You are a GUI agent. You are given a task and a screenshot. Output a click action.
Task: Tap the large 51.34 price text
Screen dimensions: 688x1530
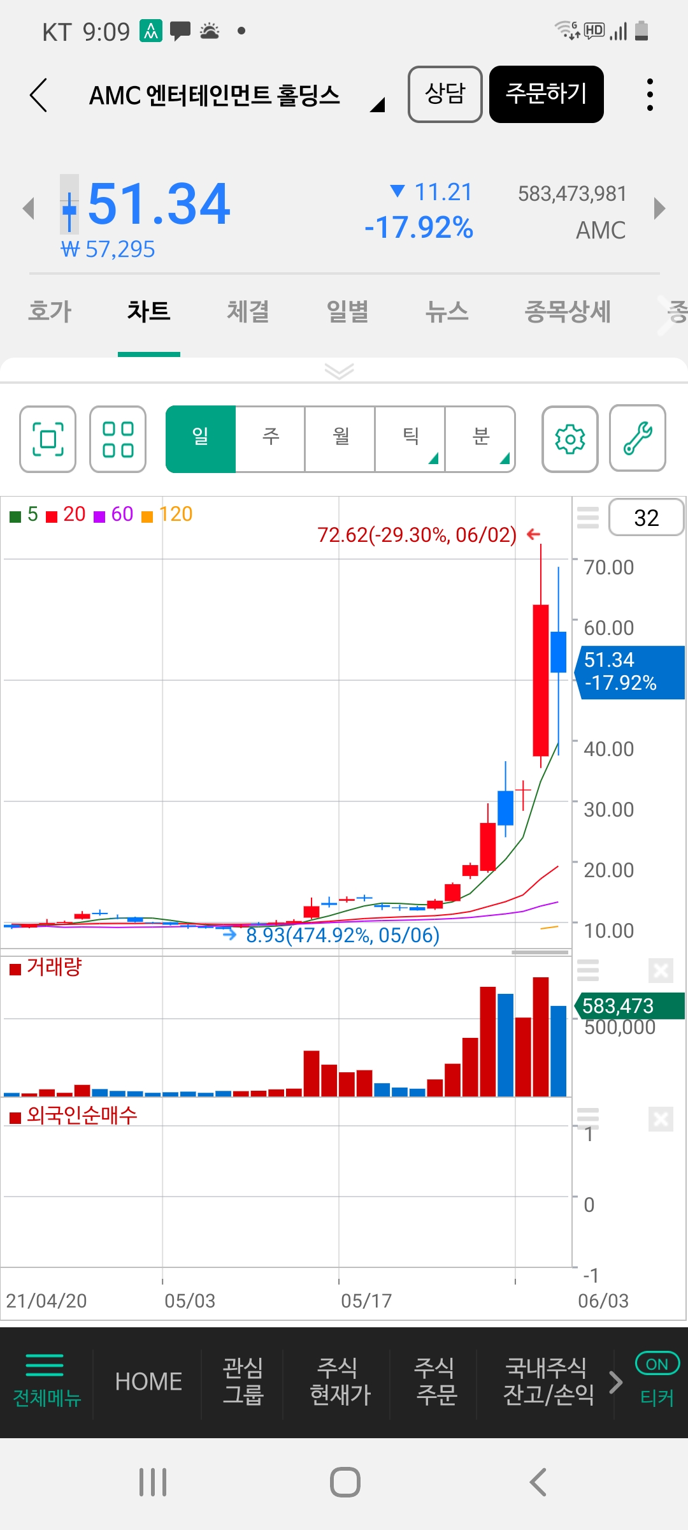point(159,204)
